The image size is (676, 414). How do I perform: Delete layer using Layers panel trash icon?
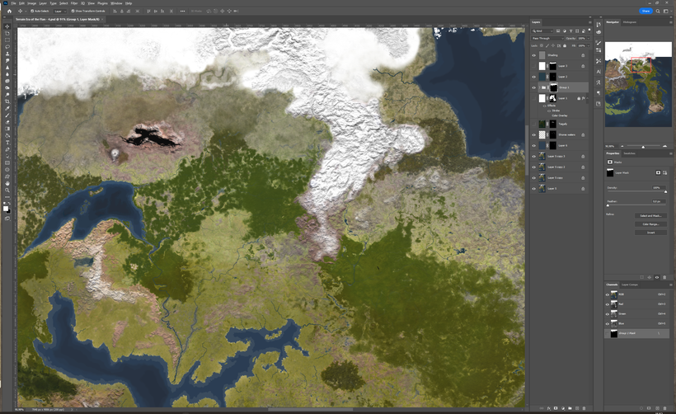point(584,407)
